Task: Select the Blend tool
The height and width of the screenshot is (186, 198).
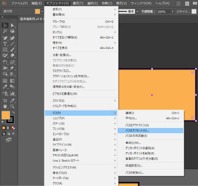Action: [x=12, y=87]
